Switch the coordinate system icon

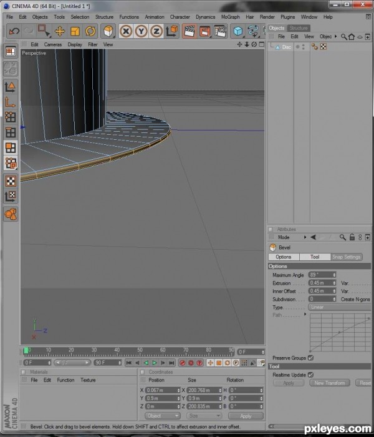coord(171,31)
